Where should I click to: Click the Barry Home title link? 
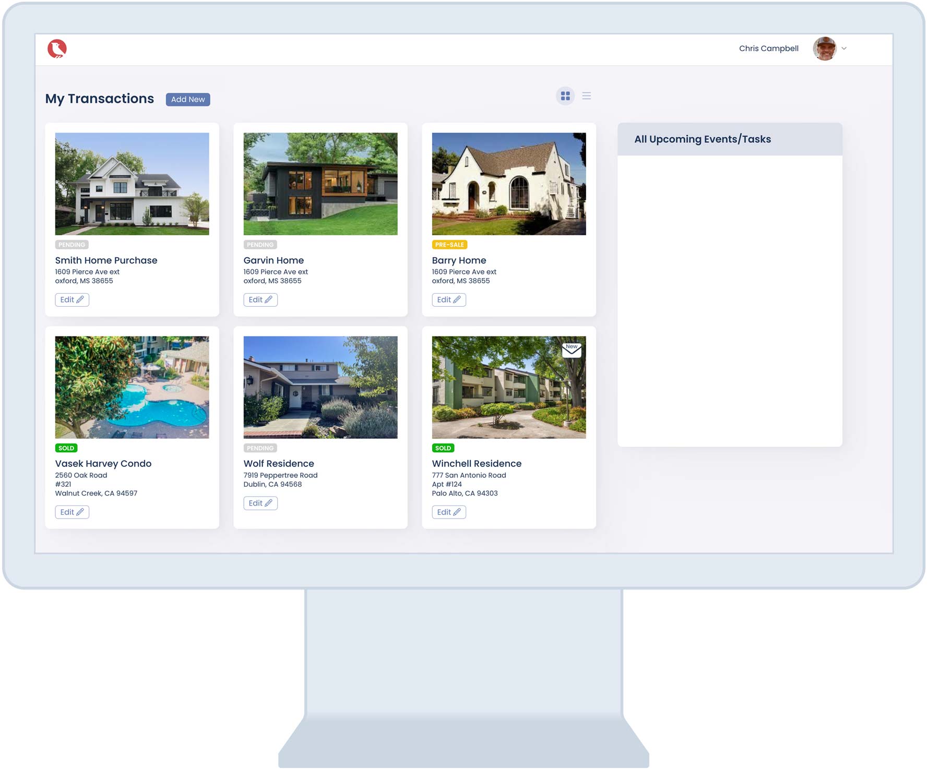(x=459, y=260)
